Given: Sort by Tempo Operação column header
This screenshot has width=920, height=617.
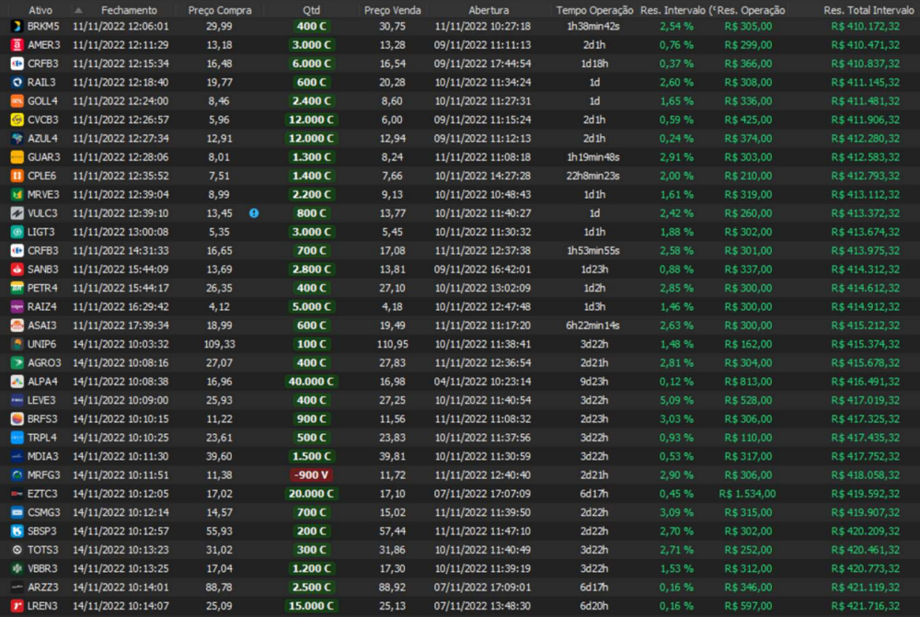Looking at the screenshot, I should 594,9.
